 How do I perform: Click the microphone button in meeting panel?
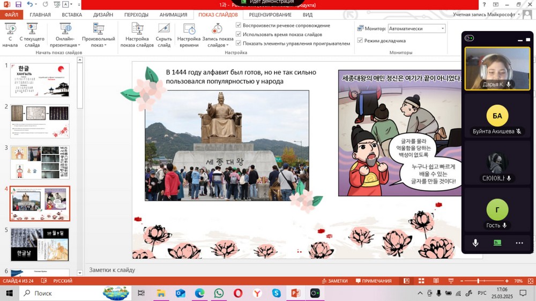point(475,243)
